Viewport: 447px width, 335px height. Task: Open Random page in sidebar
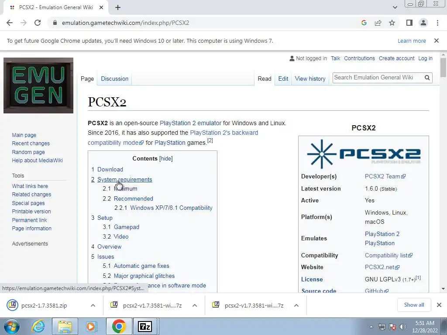click(28, 152)
